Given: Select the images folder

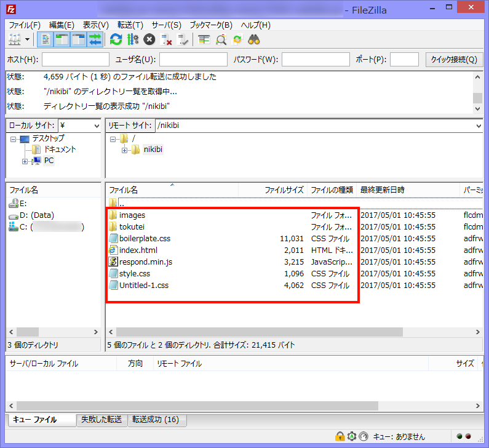Looking at the screenshot, I should (x=132, y=215).
